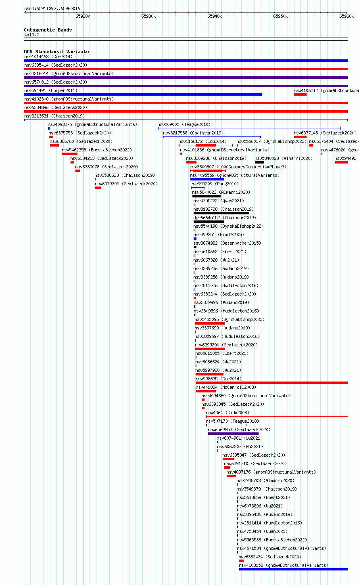Click nsv4094860 gnomAD variant label
This screenshot has height=585, width=359.
246,396
